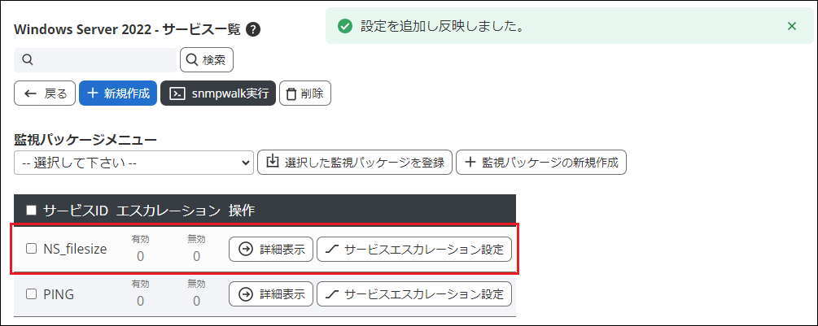Viewport: 818px width, 326px height.
Task: Check the PING service checkbox
Action: coord(32,294)
